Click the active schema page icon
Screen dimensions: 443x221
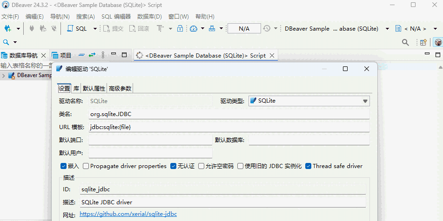pos(398,28)
